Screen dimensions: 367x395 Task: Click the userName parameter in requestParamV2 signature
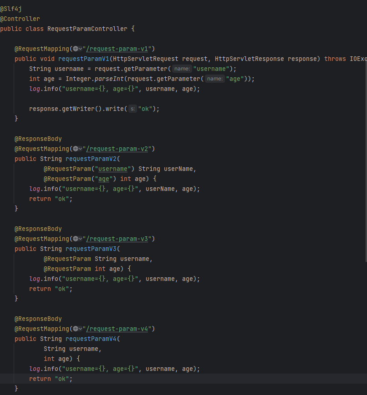point(178,169)
